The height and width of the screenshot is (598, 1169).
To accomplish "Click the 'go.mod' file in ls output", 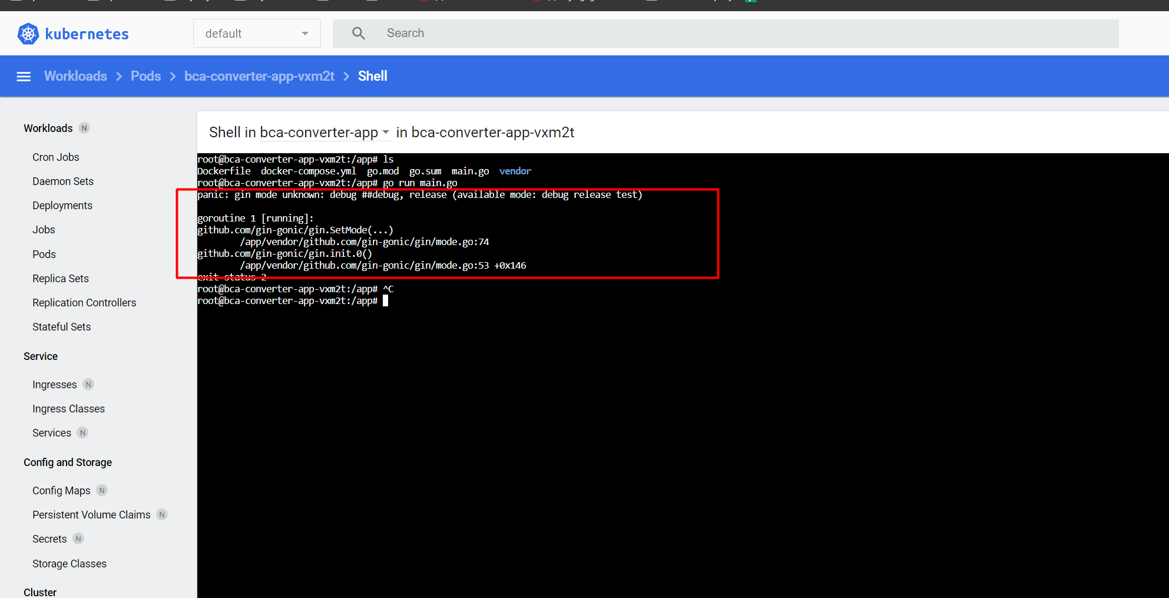I will tap(383, 171).
